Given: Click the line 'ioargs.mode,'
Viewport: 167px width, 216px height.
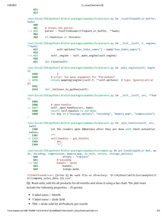Looking at the screenshot, I should point(71,169).
